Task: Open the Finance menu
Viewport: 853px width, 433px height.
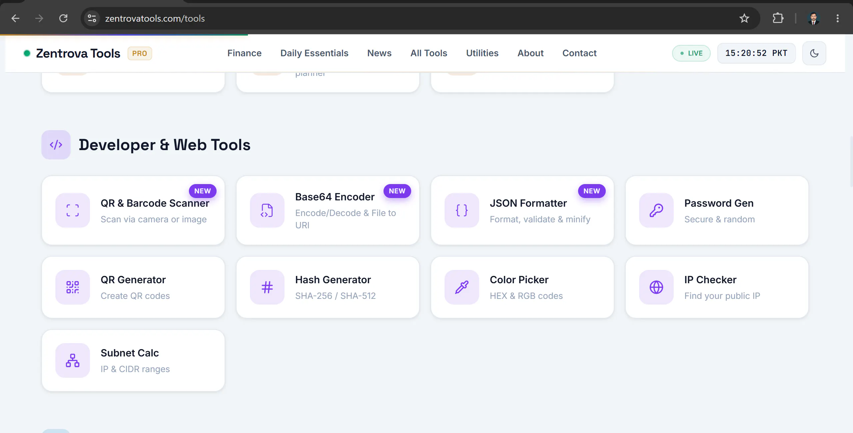Action: pos(244,53)
